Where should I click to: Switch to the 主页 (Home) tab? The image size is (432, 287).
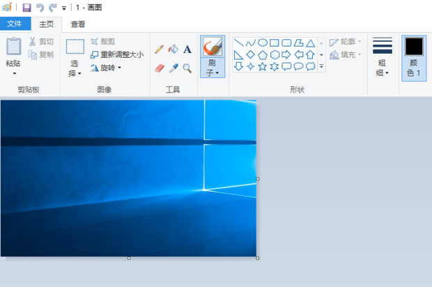click(x=46, y=24)
